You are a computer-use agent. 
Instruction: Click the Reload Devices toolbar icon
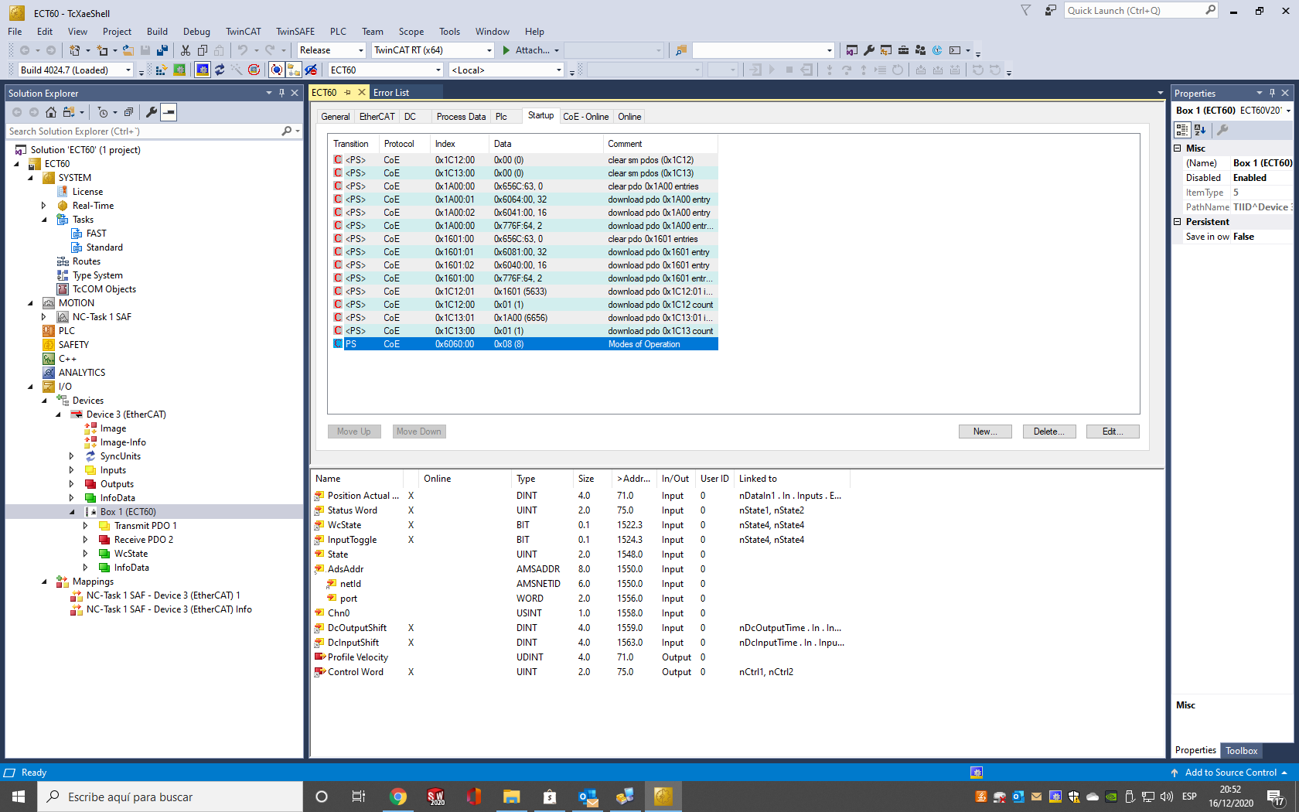pos(220,70)
